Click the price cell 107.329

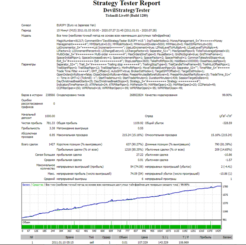(143, 242)
